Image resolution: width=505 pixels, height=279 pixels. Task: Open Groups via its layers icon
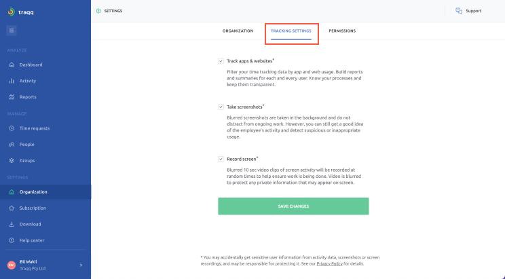coord(12,160)
